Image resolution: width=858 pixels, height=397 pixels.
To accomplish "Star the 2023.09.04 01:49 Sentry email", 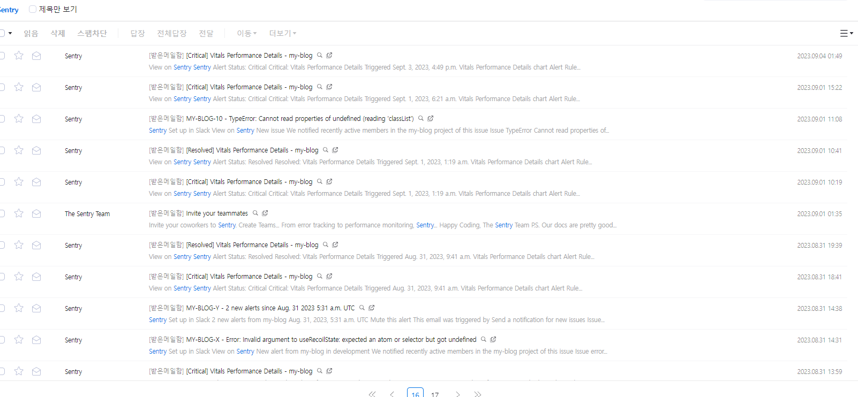I will (x=19, y=56).
